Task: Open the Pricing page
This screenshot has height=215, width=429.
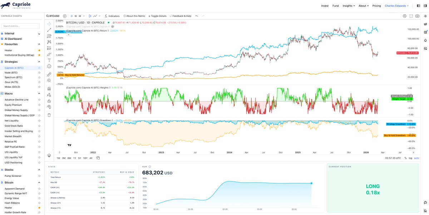Action: point(376,6)
